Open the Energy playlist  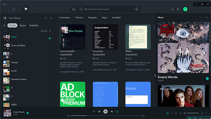point(28,64)
